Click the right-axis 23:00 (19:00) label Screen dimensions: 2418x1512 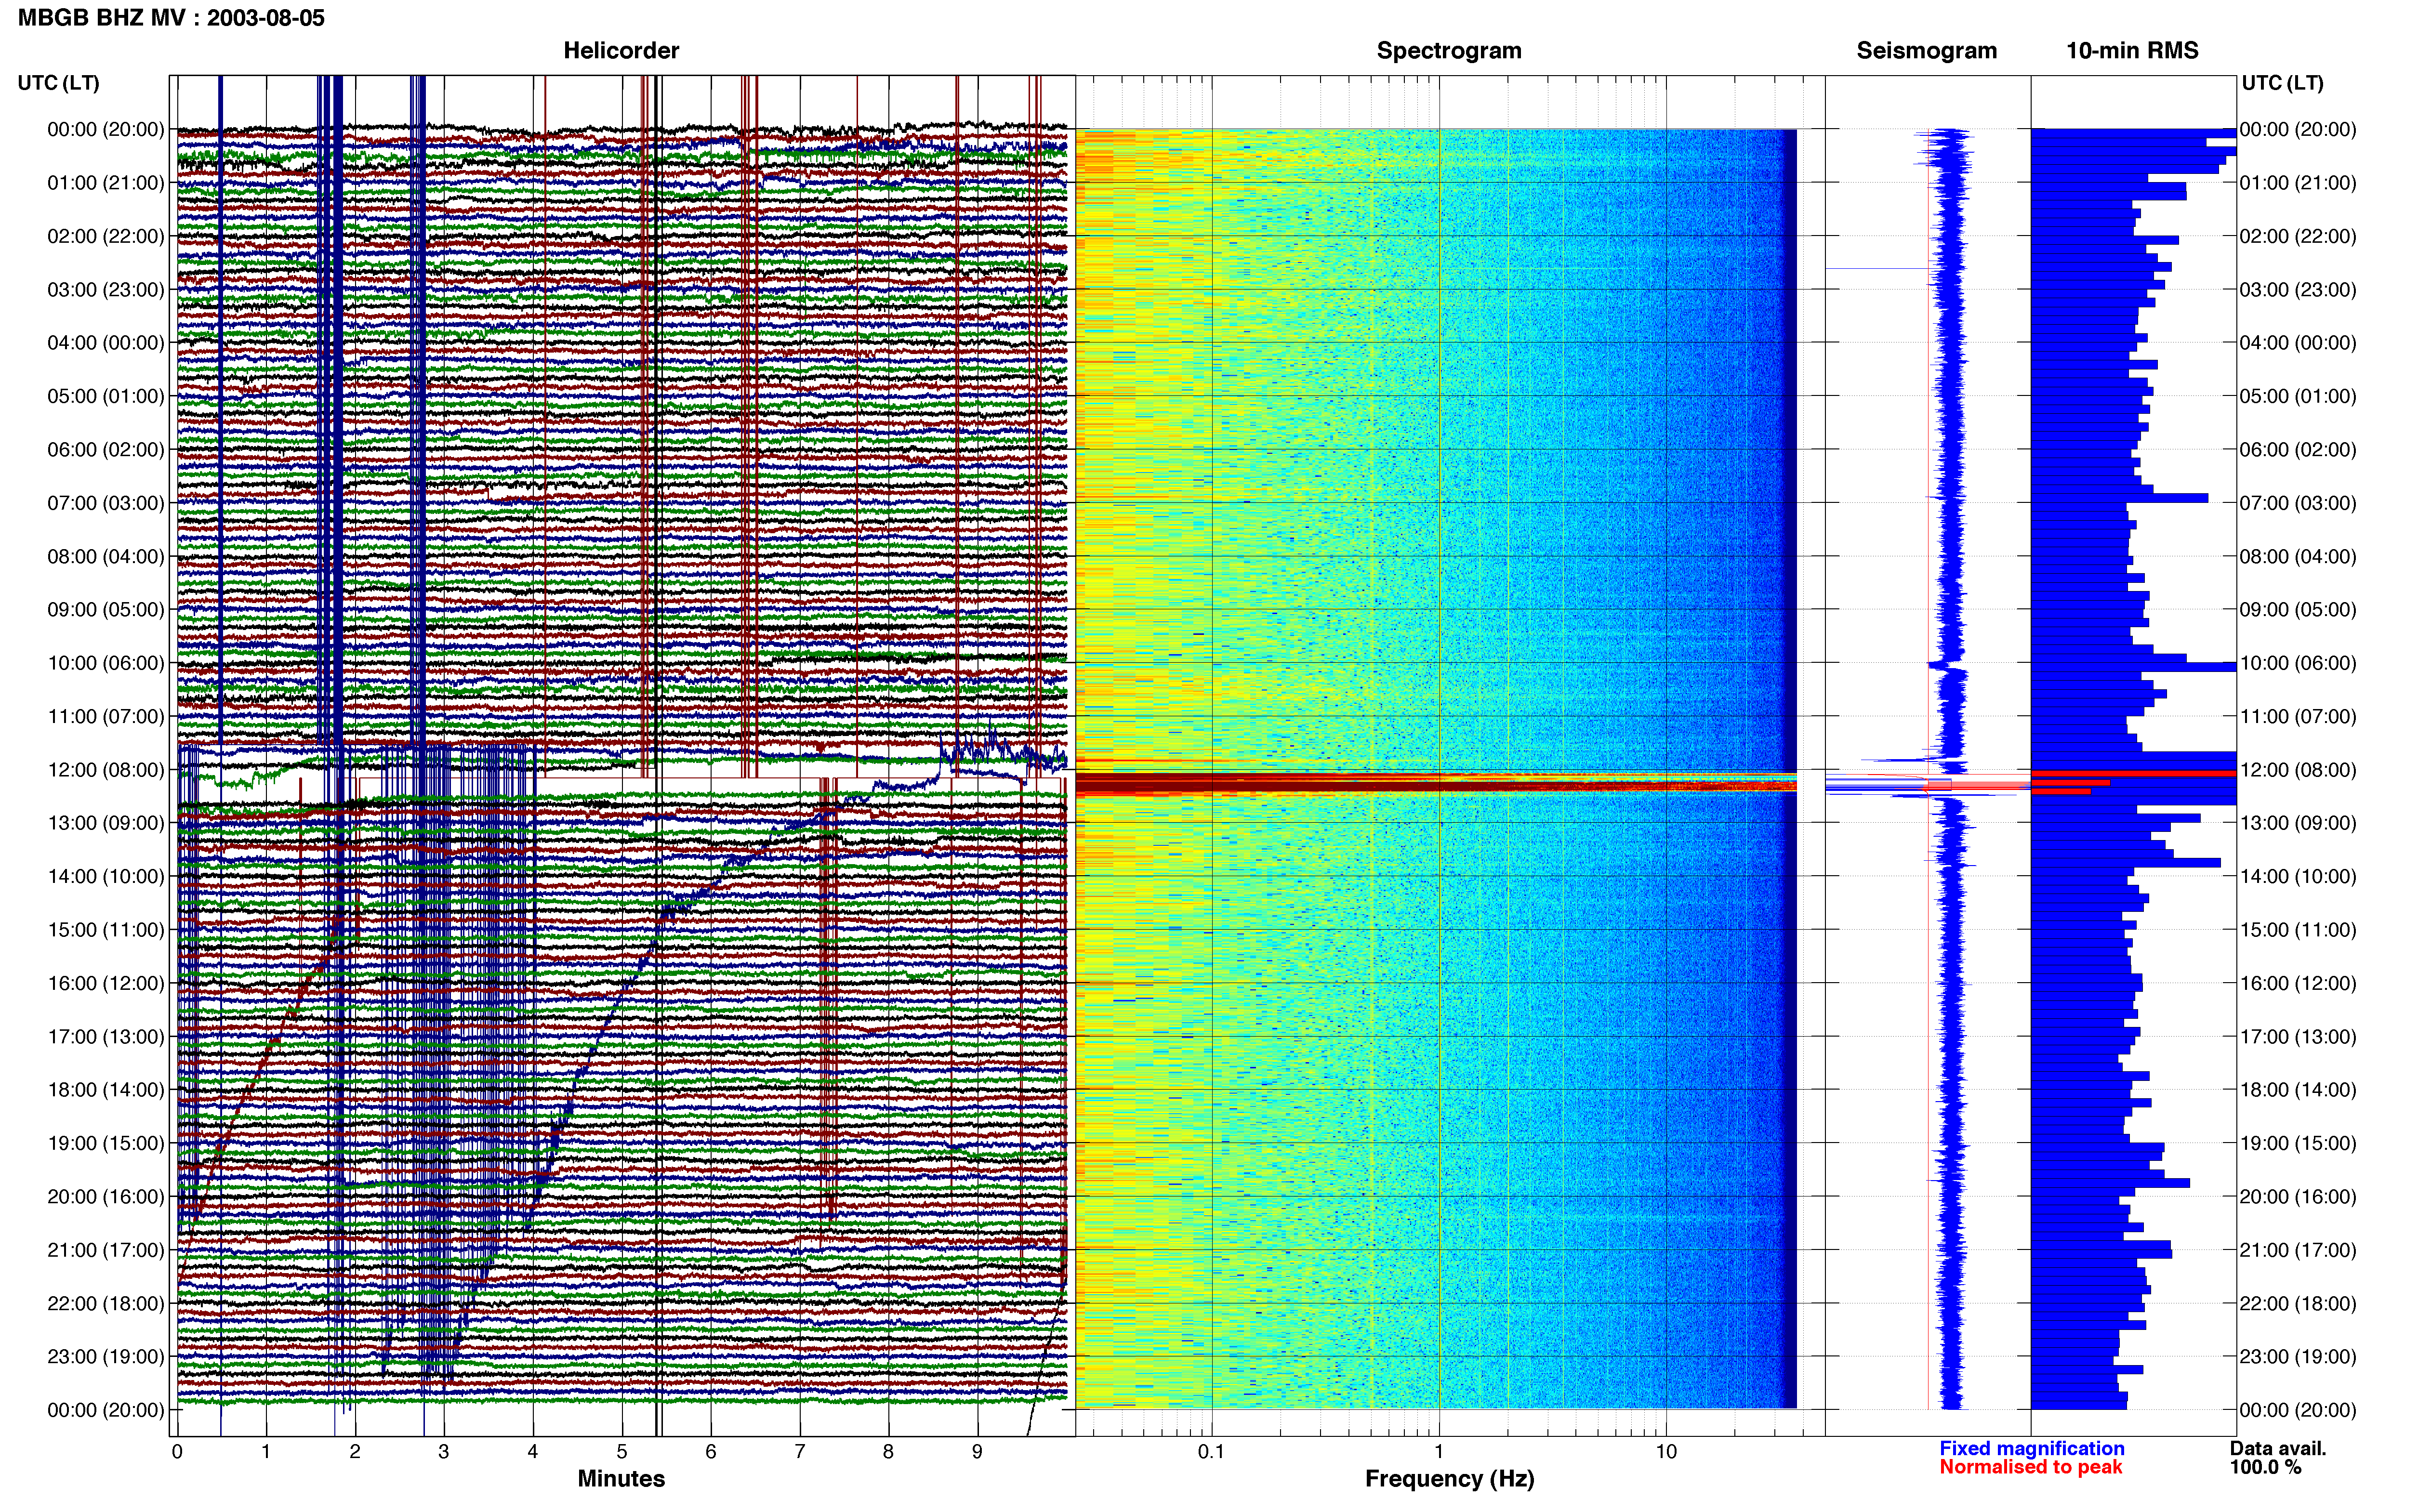tap(2298, 1357)
